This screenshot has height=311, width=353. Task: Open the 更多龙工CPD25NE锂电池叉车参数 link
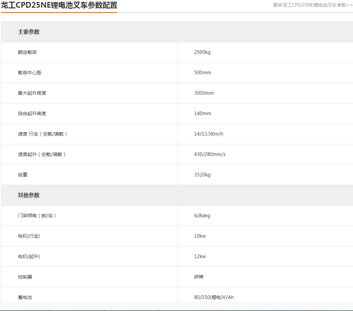coord(312,5)
